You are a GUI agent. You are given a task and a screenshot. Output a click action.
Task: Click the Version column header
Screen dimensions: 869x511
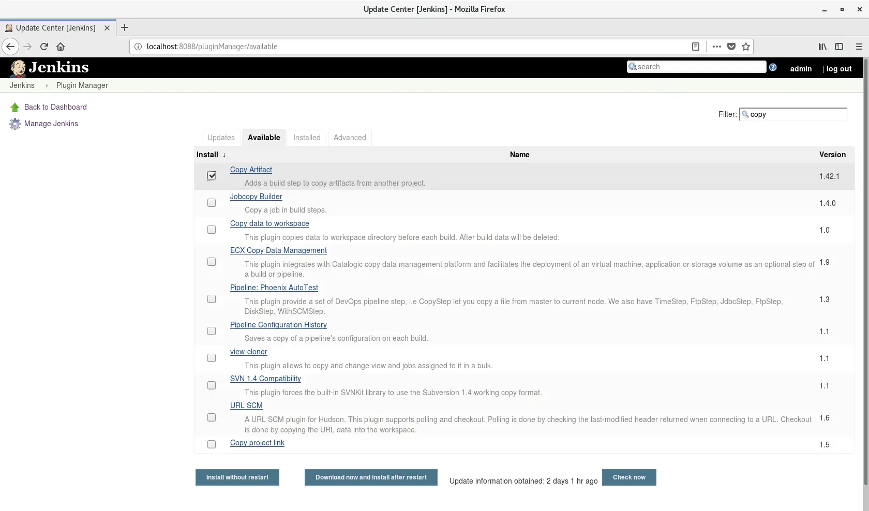[832, 155]
